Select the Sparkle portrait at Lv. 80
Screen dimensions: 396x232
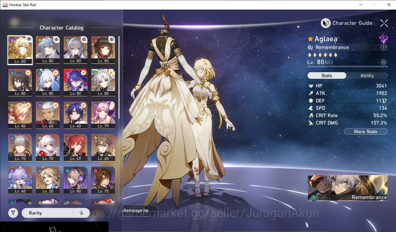click(x=103, y=50)
